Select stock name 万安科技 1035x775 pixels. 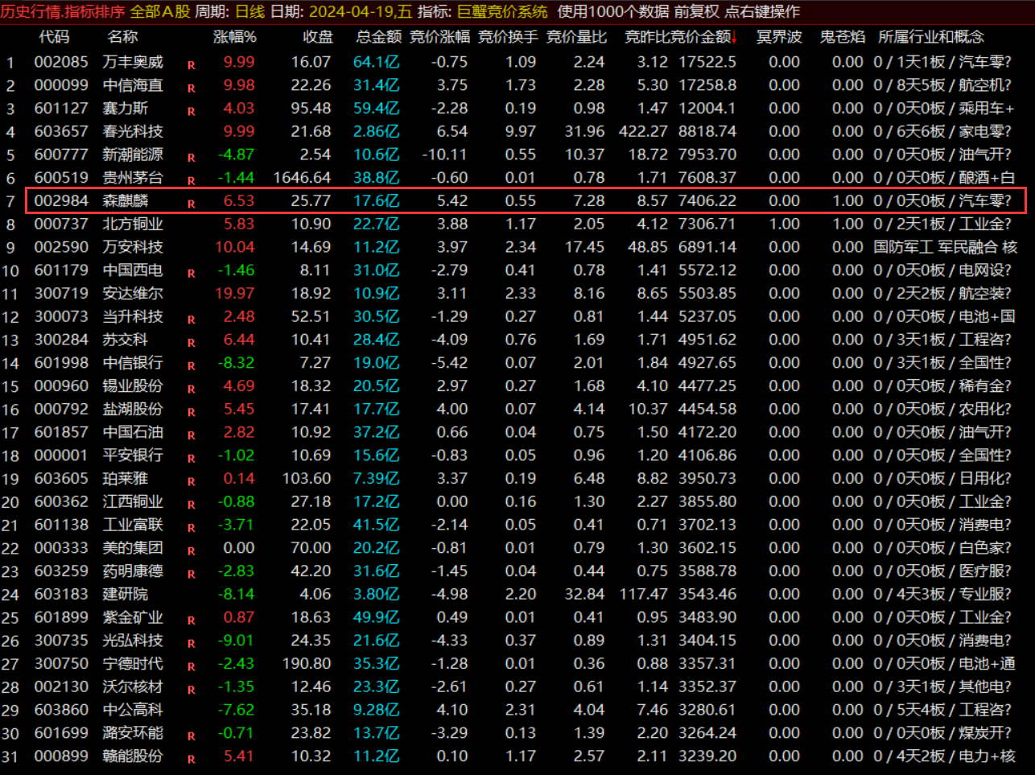(133, 247)
